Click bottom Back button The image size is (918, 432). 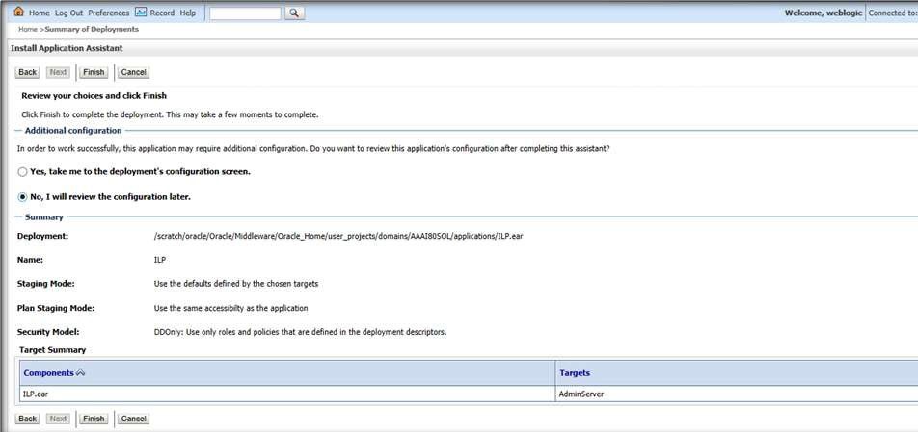point(28,419)
